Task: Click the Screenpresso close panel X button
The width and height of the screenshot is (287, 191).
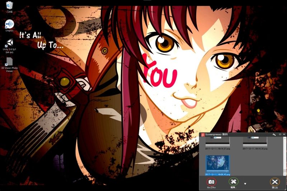Action: (275, 182)
